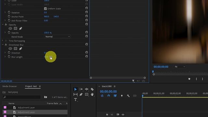This screenshot has height=117, width=208.
Task: Reset the Opacity effect
Action: 86,24
